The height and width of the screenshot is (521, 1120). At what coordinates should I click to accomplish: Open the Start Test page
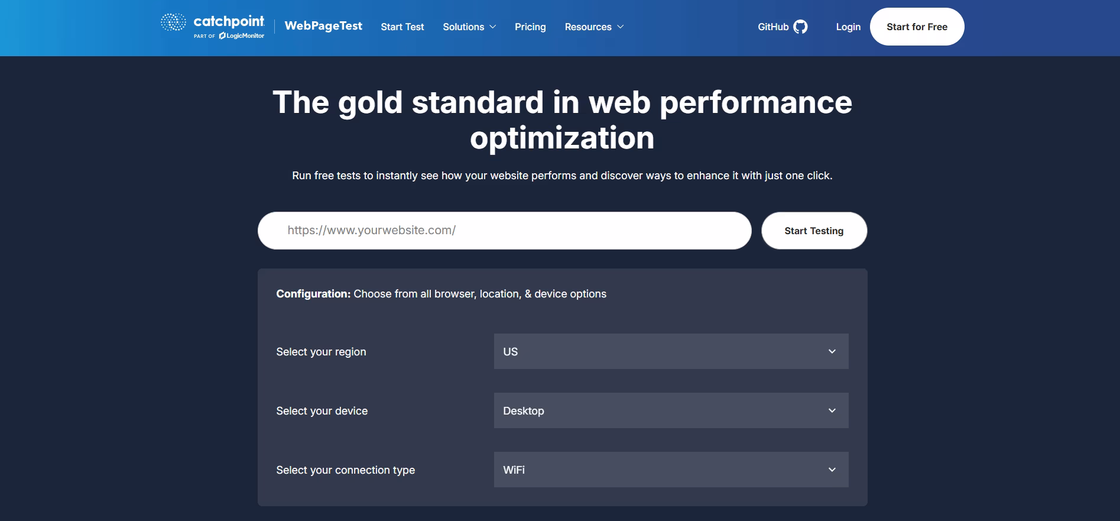tap(402, 27)
